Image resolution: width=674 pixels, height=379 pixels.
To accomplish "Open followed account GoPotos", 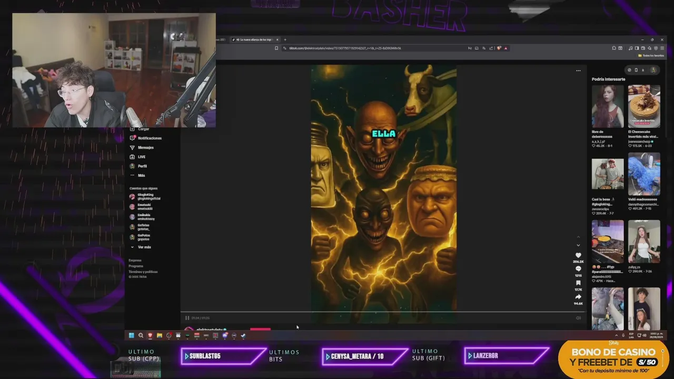I will click(140, 237).
